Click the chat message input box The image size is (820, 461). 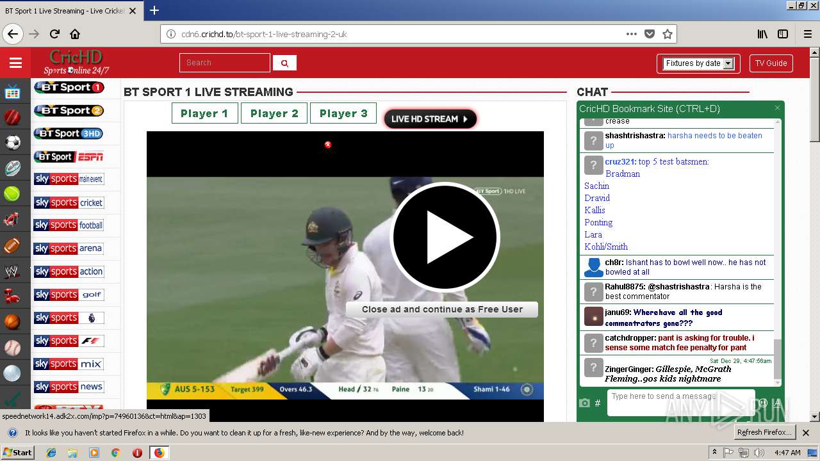pos(681,403)
